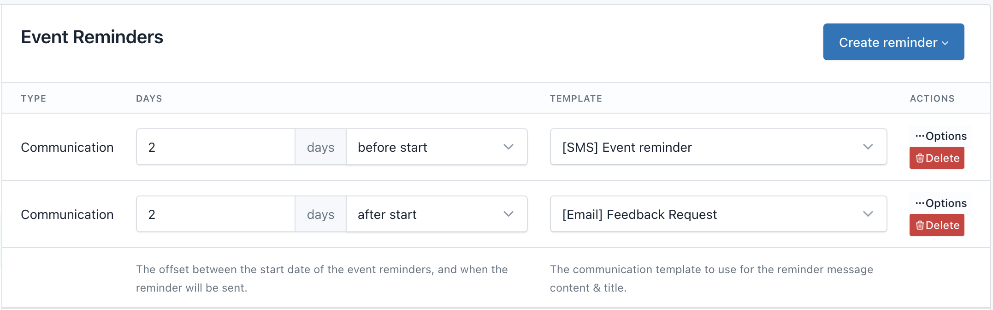Delete the SMS Event reminder row

pyautogui.click(x=937, y=158)
